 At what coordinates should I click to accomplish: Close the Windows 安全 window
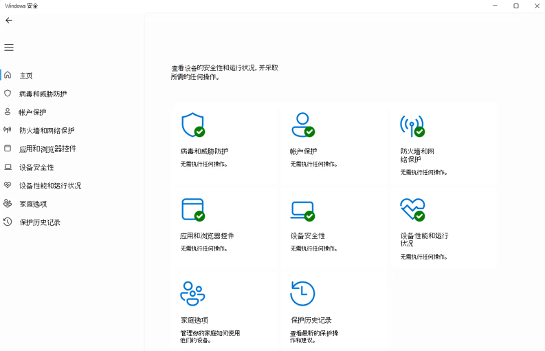537,6
